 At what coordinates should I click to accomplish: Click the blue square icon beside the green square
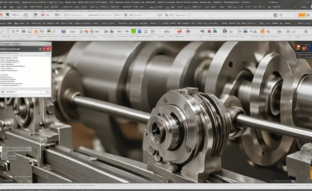(139, 31)
